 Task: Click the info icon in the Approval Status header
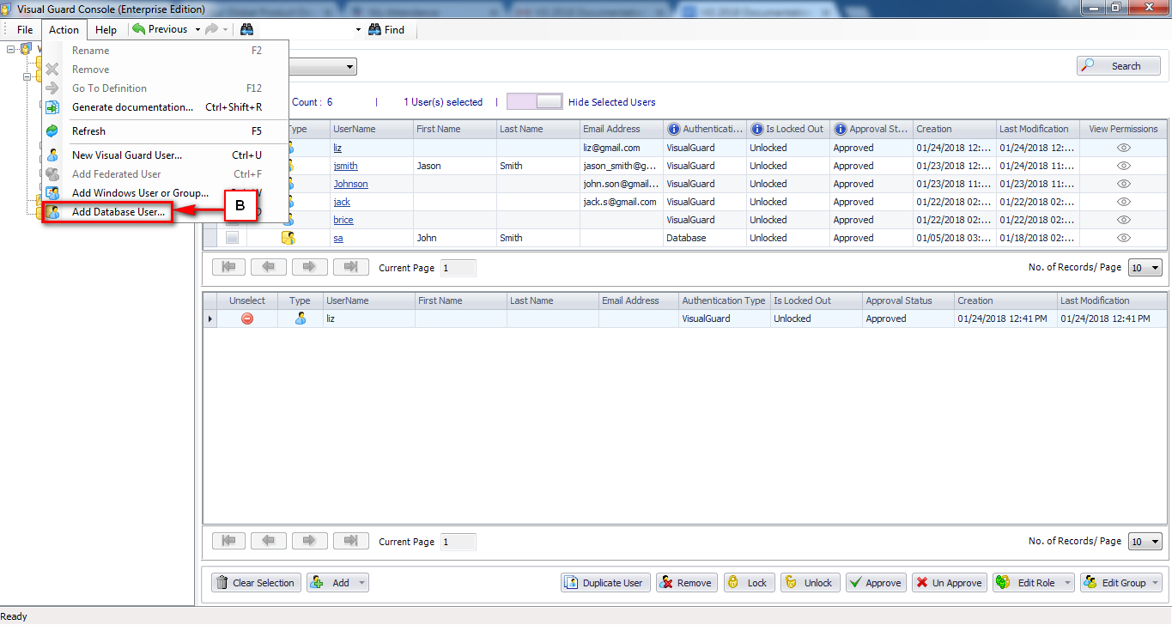pos(841,129)
